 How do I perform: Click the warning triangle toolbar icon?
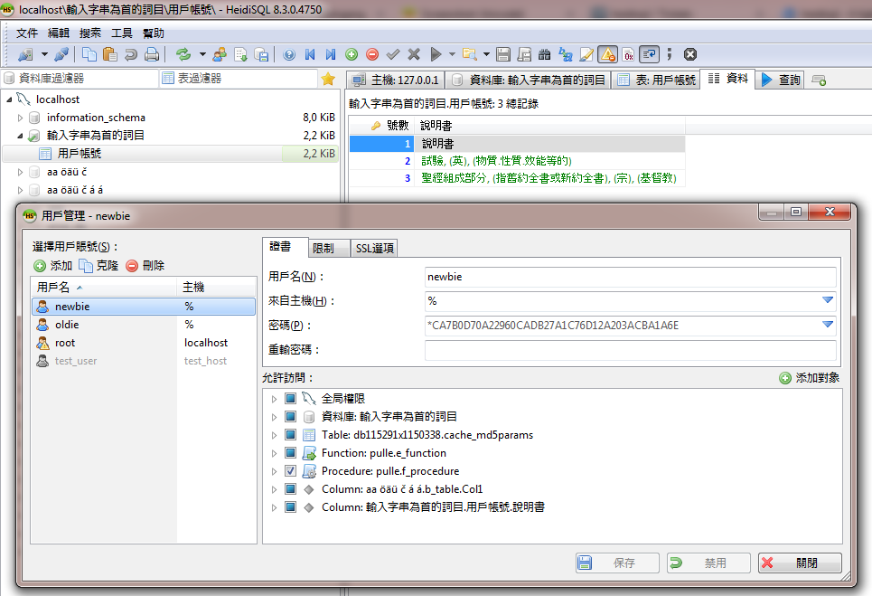point(608,54)
